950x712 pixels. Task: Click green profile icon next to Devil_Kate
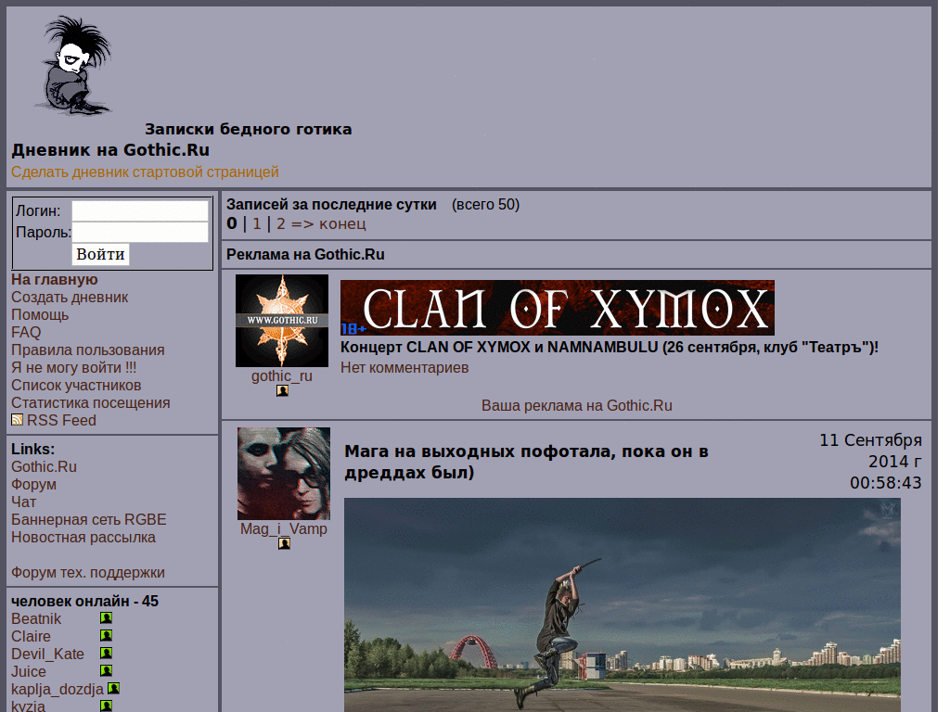[106, 654]
